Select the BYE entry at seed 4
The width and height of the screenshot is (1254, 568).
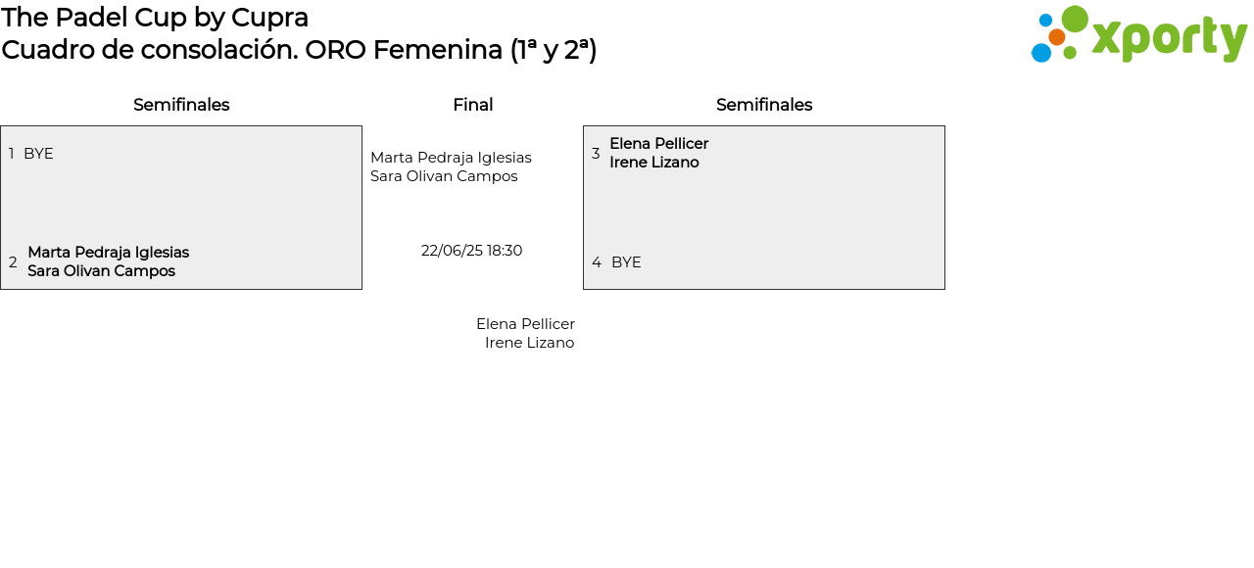(x=626, y=262)
